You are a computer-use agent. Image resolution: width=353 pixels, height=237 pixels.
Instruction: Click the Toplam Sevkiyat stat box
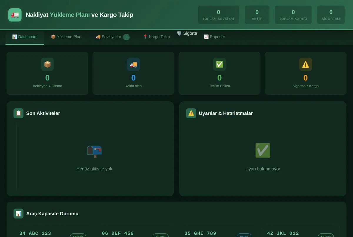tap(219, 15)
